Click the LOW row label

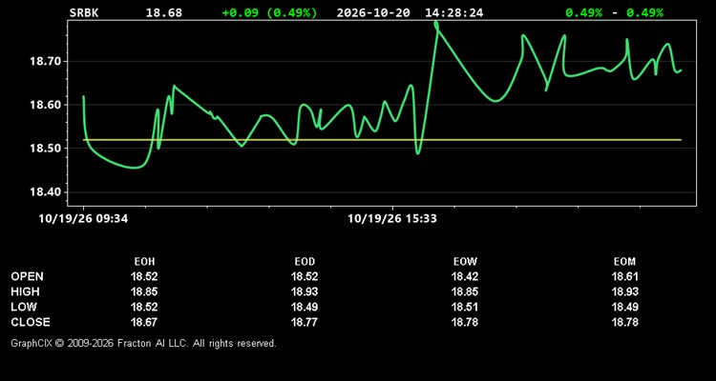pyautogui.click(x=24, y=307)
